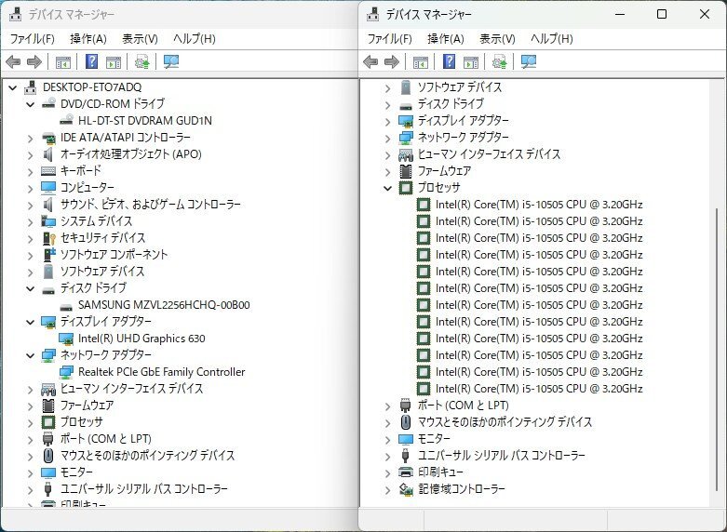Collapse ディスク ドライブ node in left window
The height and width of the screenshot is (532, 727).
point(30,288)
